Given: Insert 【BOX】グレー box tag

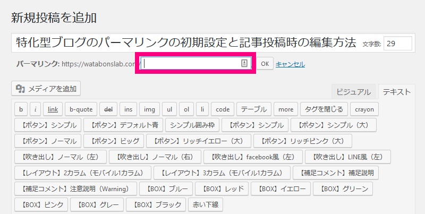Looking at the screenshot, I should (x=97, y=204).
